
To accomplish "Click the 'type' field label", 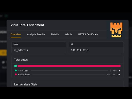I will [x=16, y=44].
